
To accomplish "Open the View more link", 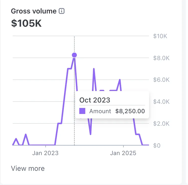I will [x=28, y=169].
